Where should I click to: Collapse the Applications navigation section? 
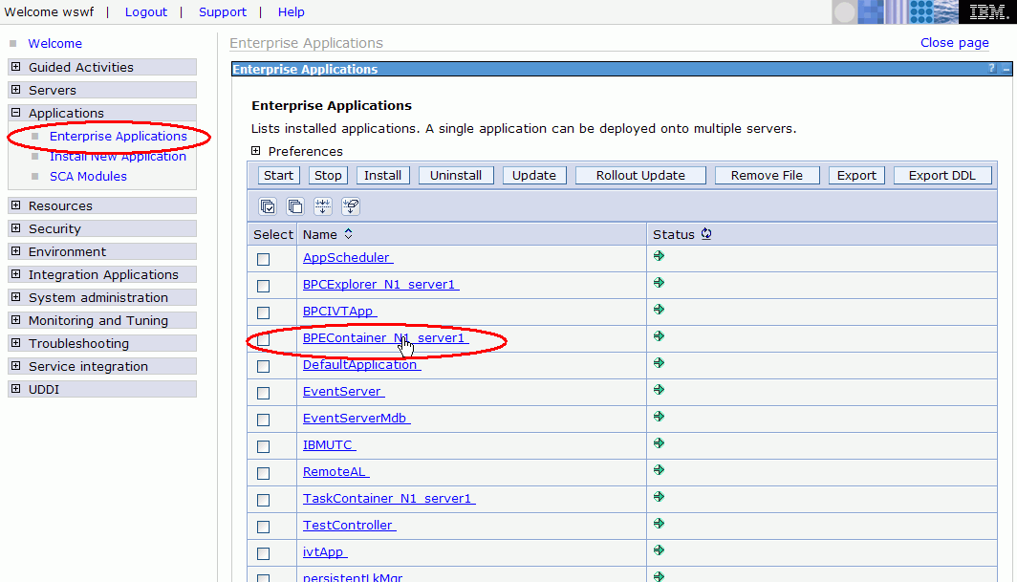15,112
